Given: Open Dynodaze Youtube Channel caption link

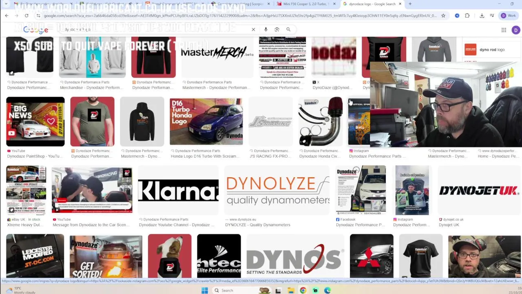Looking at the screenshot, I should coord(177,225).
